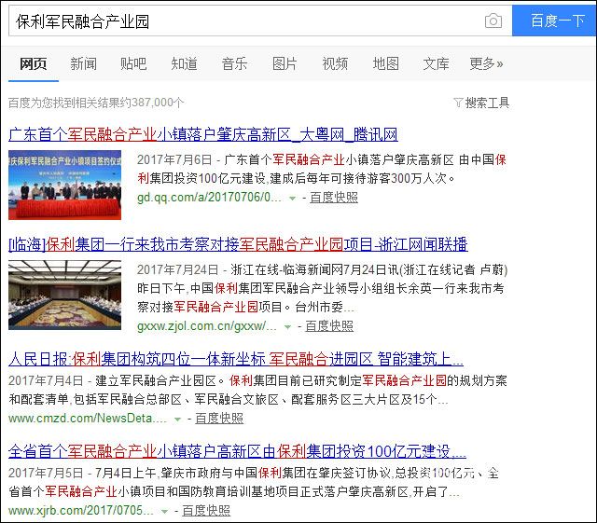Open the conference room thumbnail image
Image resolution: width=597 pixels, height=523 pixels.
tap(64, 295)
